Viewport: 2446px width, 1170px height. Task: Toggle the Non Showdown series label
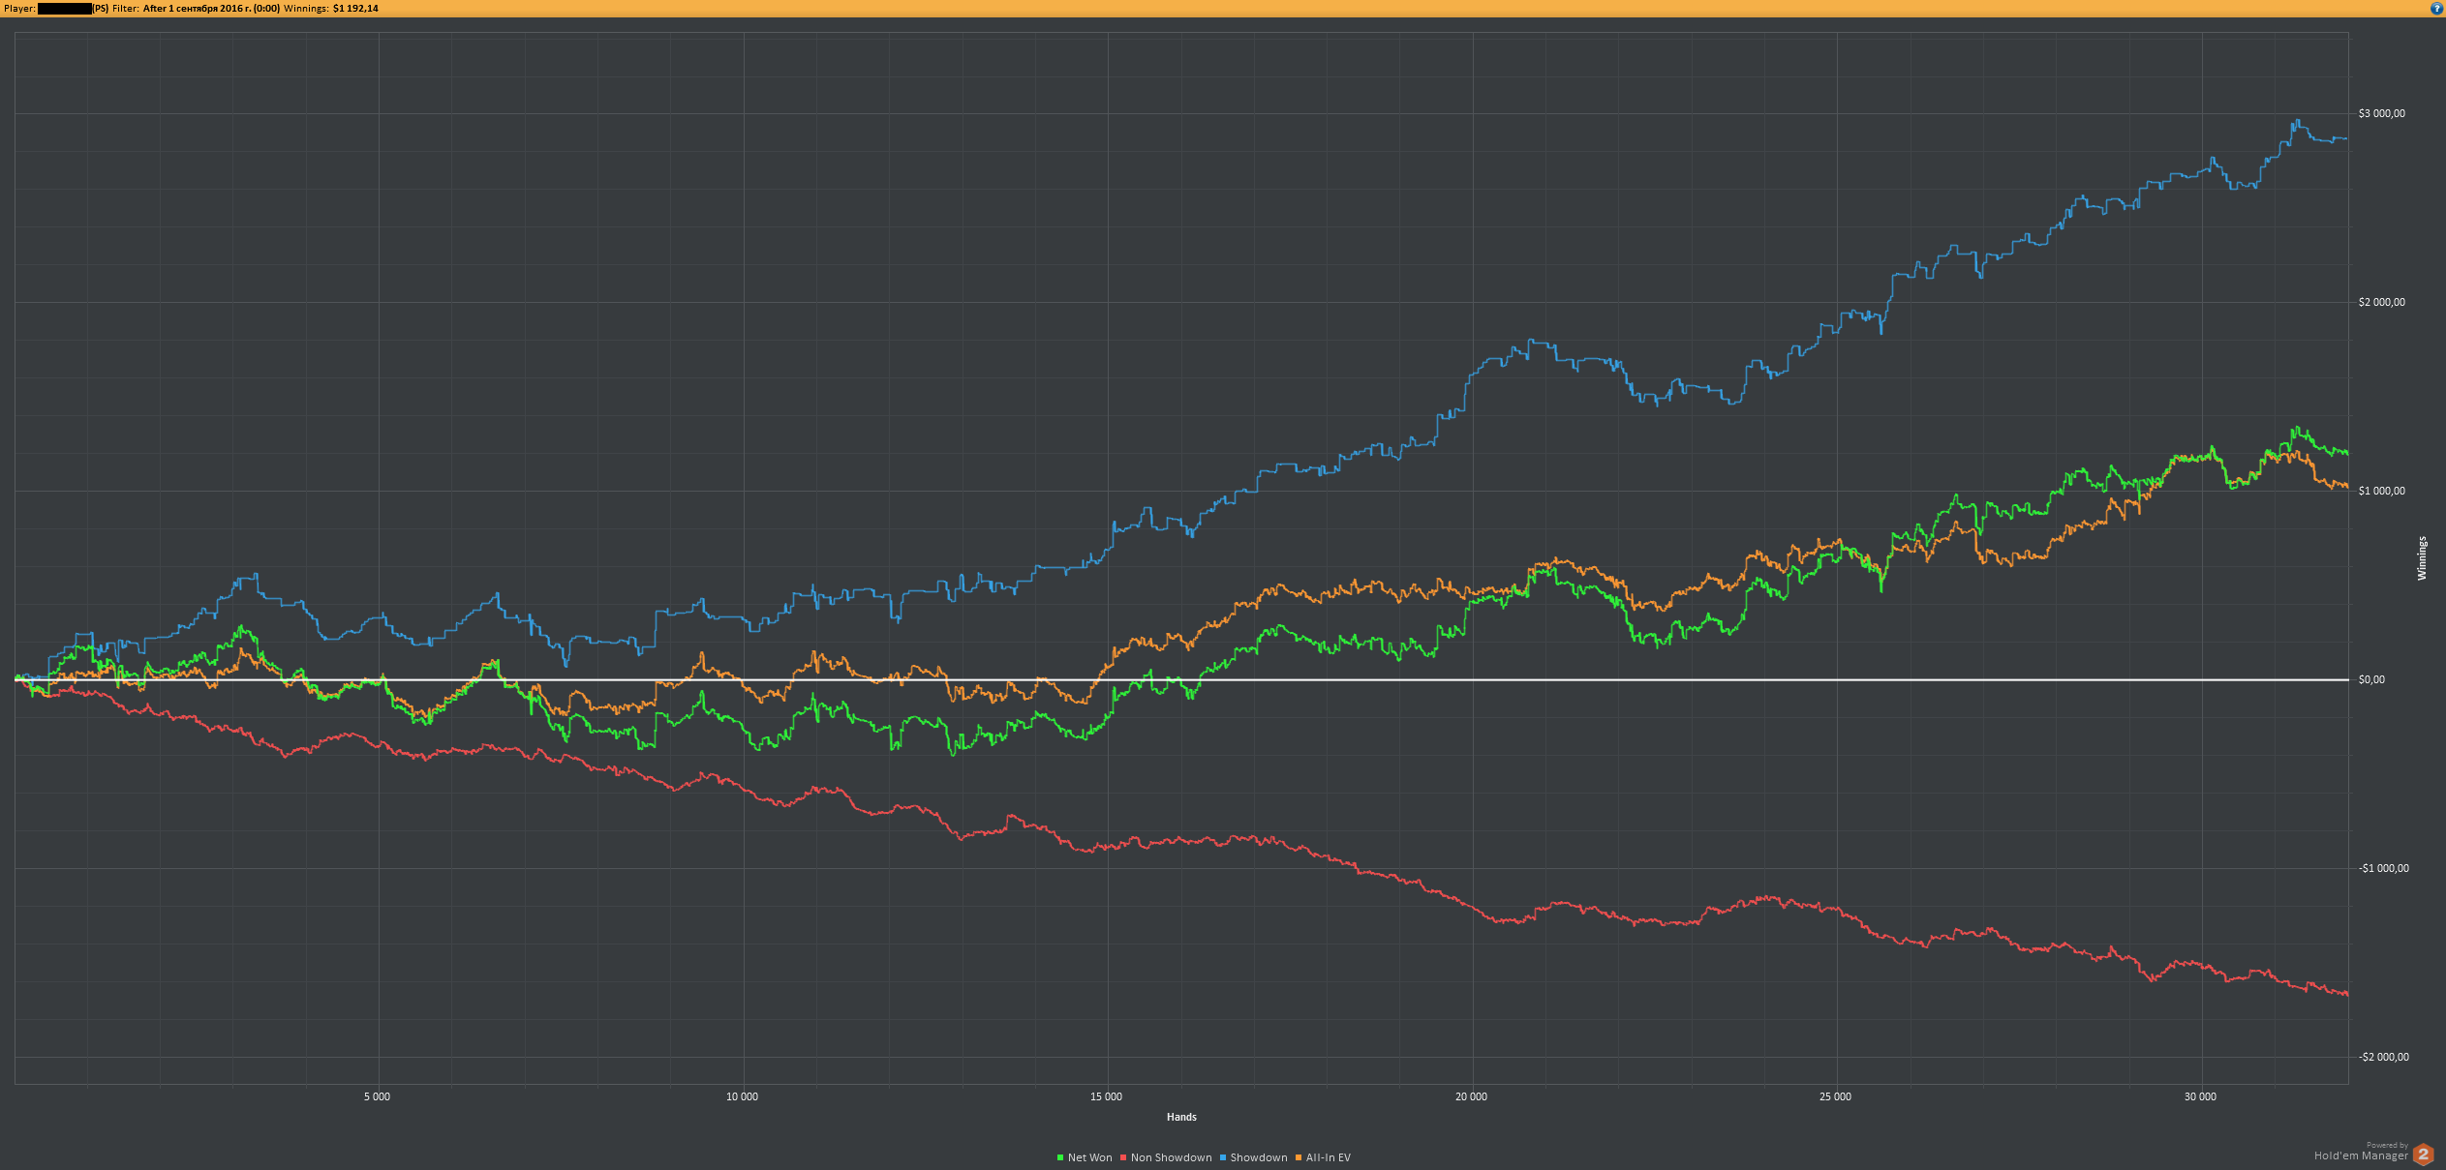pyautogui.click(x=1171, y=1157)
